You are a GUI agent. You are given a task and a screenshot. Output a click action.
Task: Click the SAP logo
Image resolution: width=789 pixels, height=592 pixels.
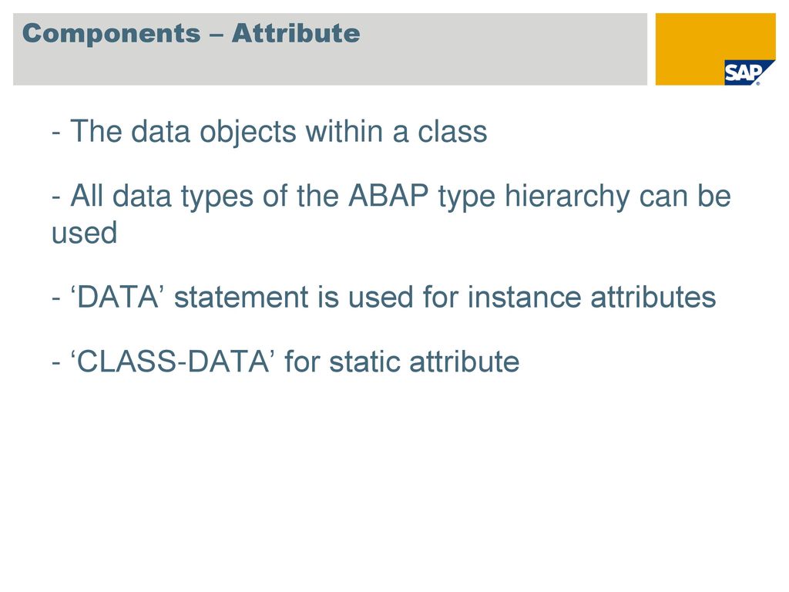pyautogui.click(x=749, y=73)
